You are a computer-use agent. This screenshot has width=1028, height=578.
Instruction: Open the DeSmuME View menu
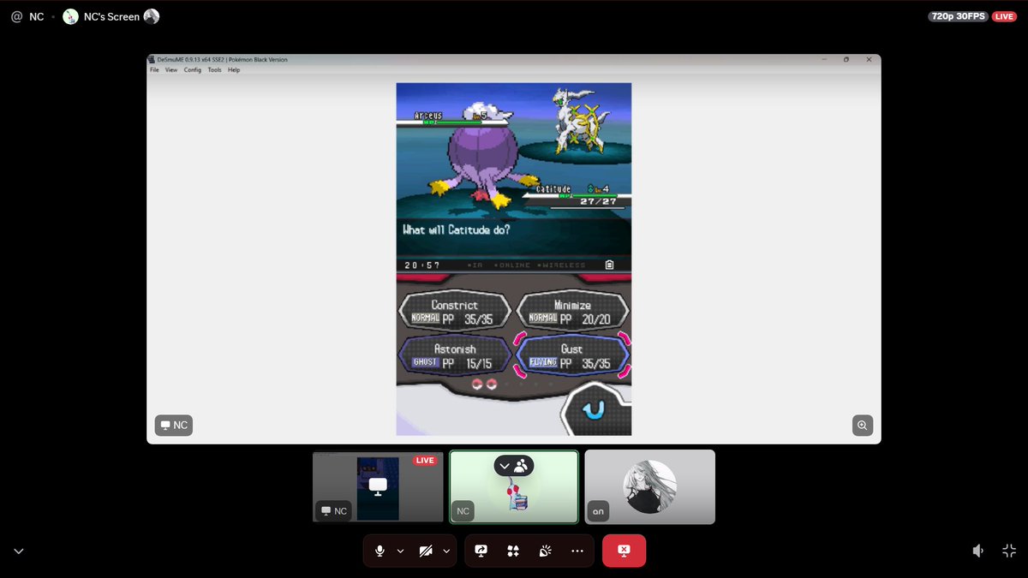[x=171, y=70]
